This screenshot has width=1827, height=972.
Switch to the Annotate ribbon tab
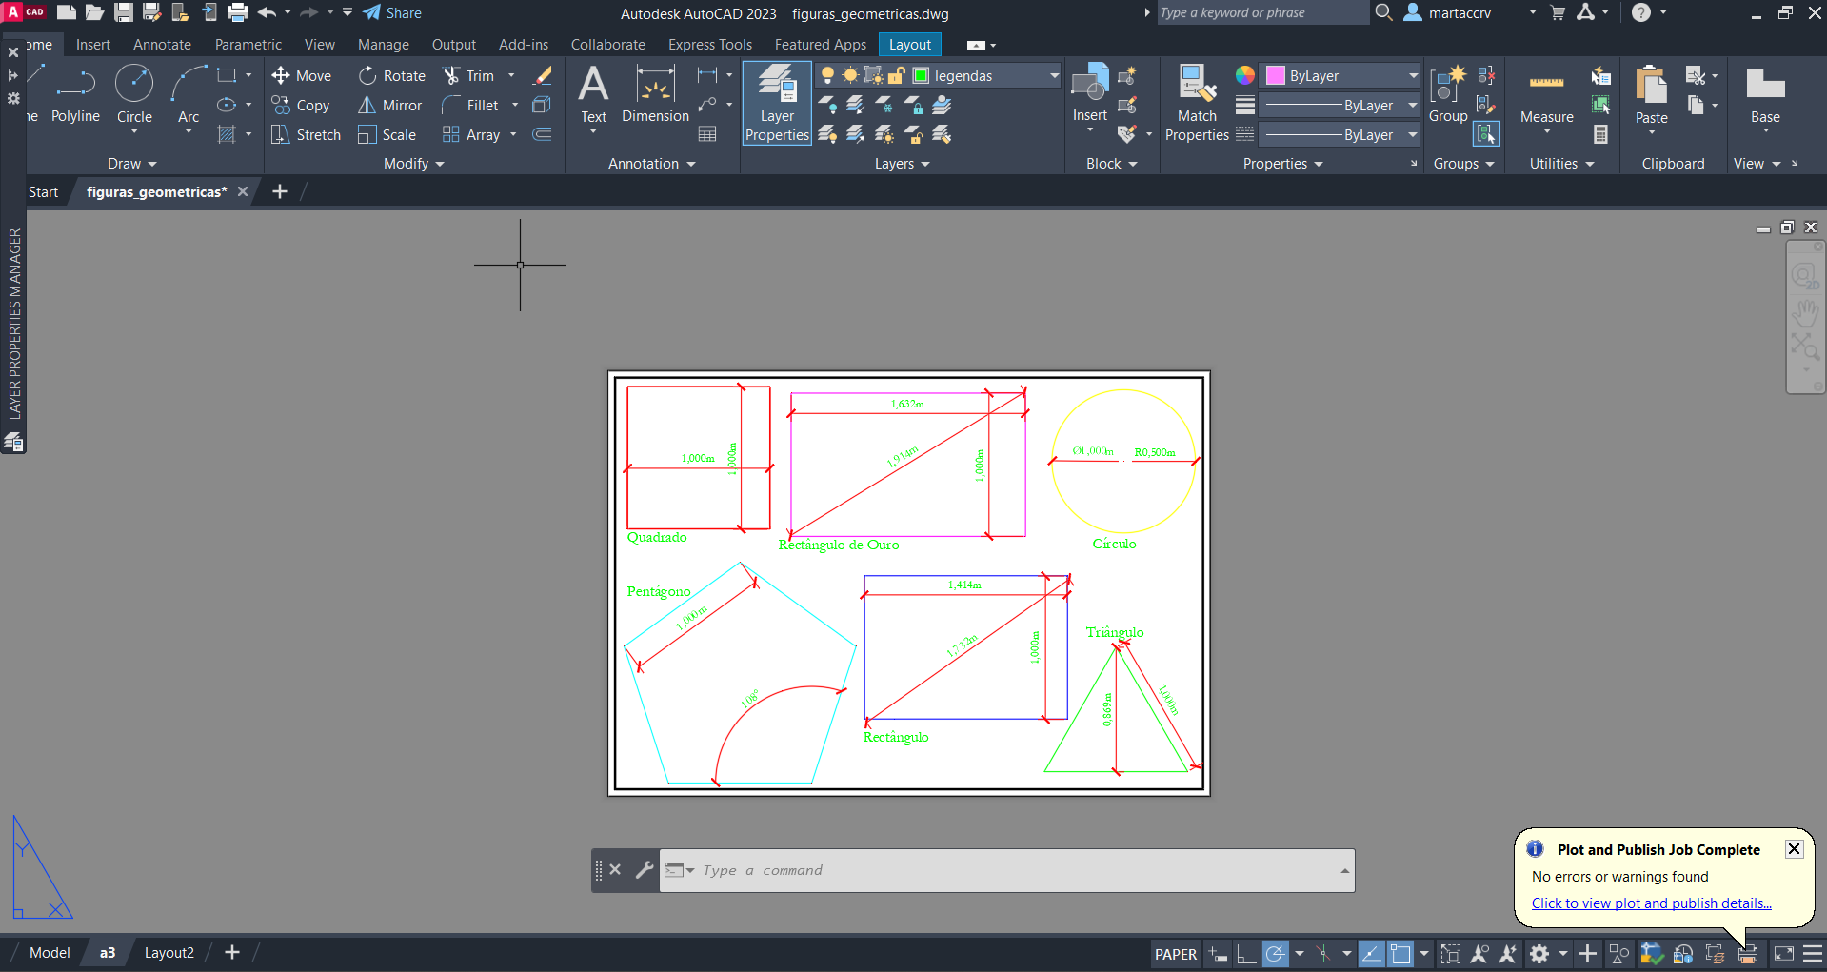[x=162, y=45]
